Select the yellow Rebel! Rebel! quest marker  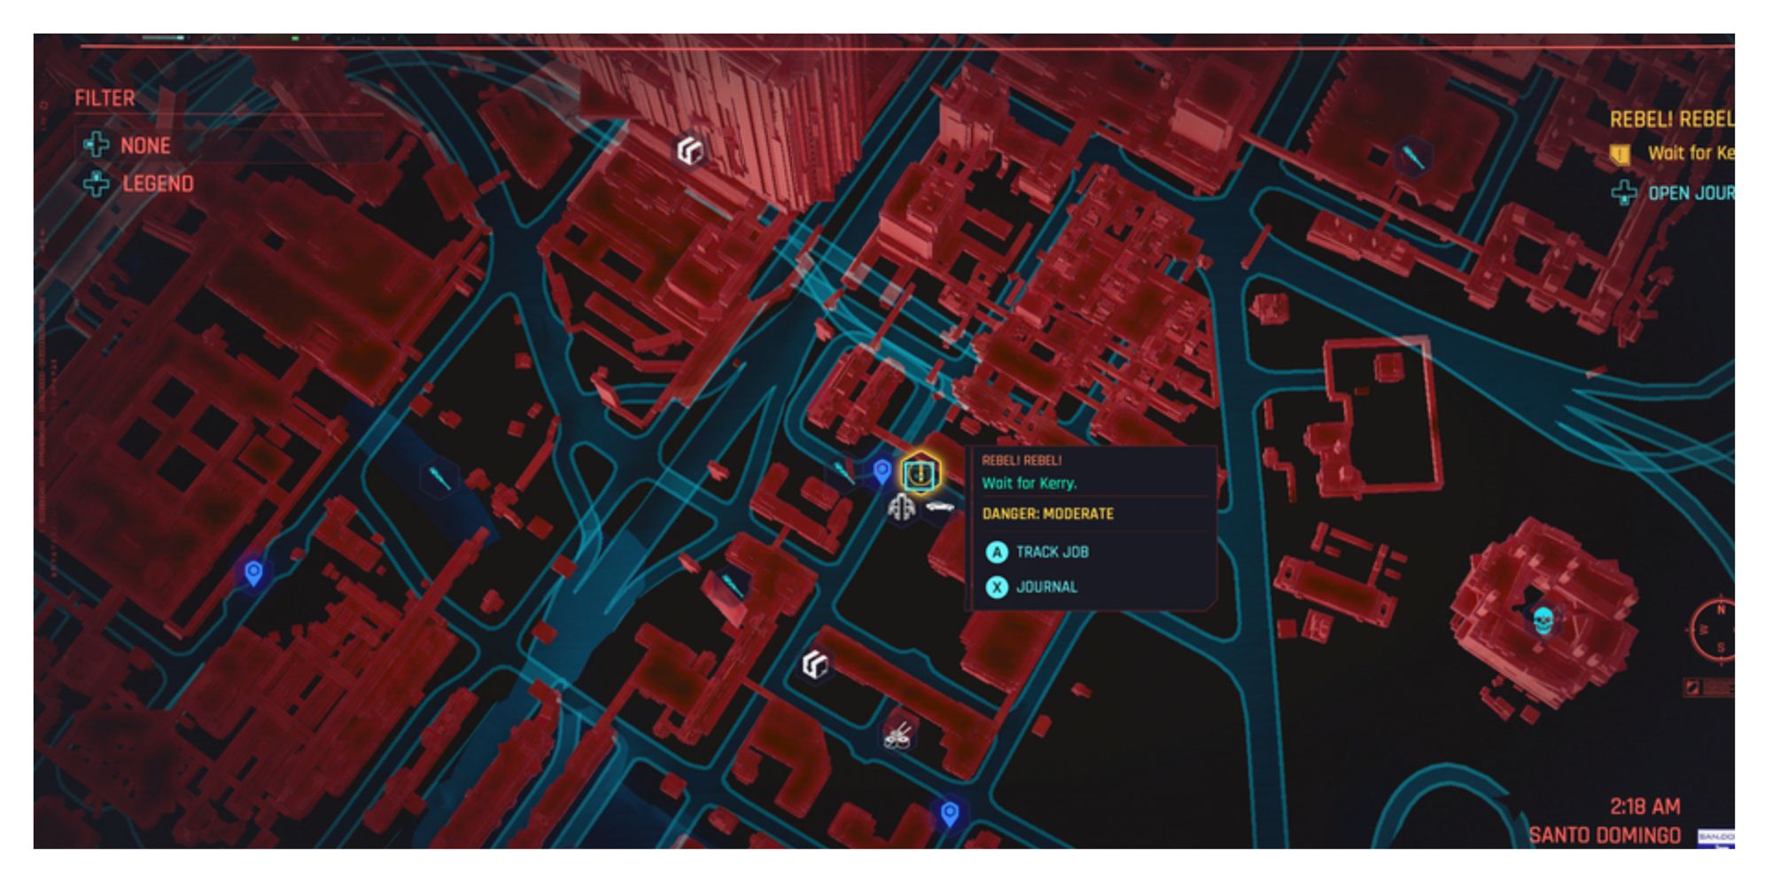pyautogui.click(x=921, y=474)
